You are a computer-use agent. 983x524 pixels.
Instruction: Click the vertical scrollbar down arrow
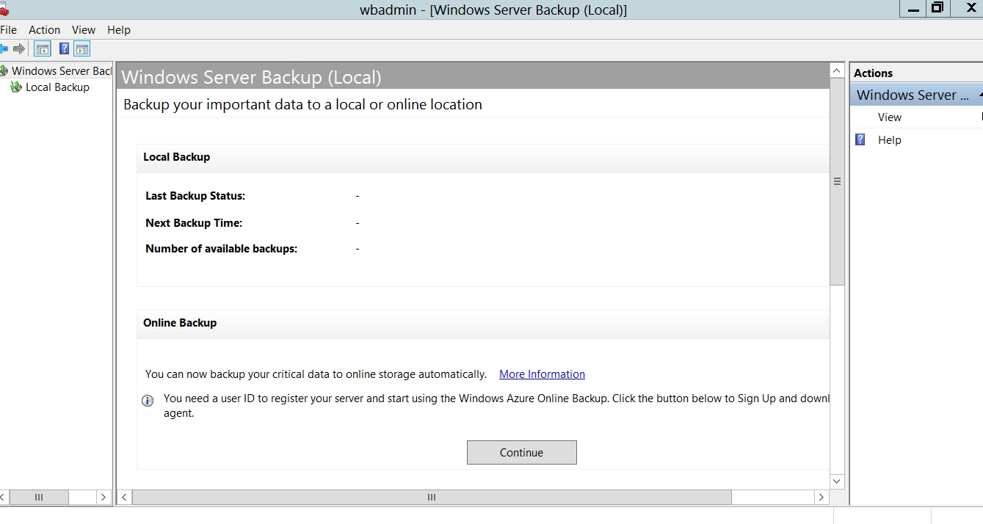(x=837, y=481)
